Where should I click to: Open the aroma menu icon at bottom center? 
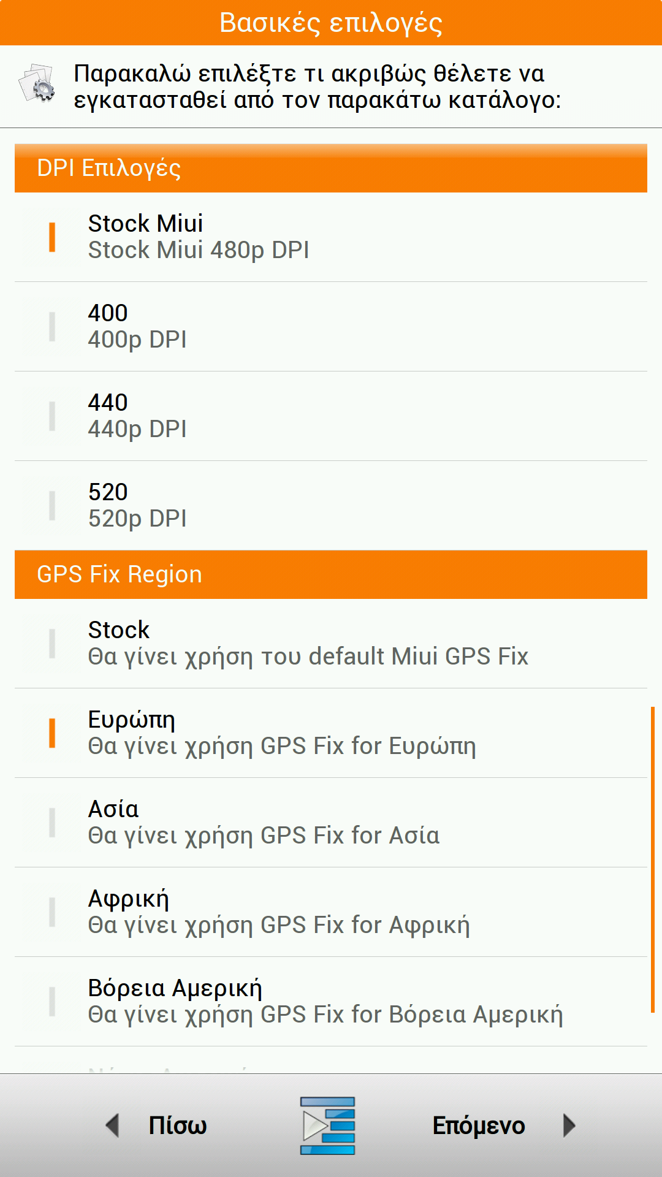point(328,1126)
